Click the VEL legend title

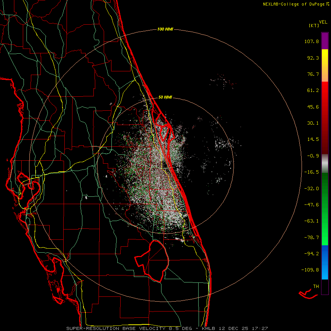(x=323, y=22)
